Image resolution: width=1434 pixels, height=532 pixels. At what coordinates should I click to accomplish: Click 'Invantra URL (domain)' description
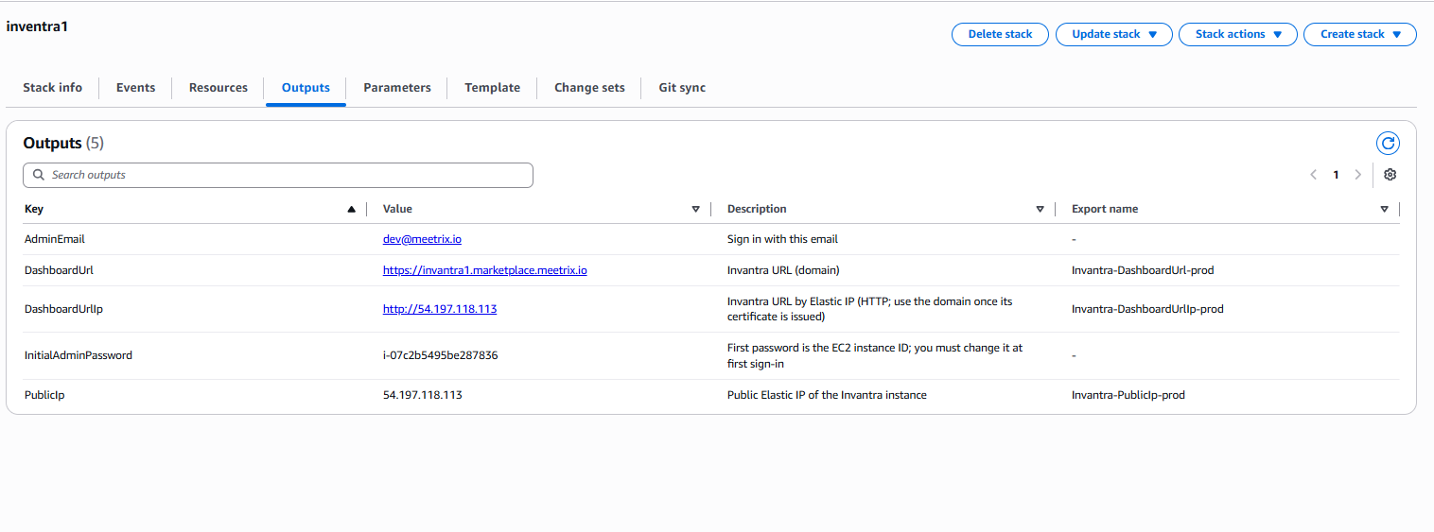(783, 270)
